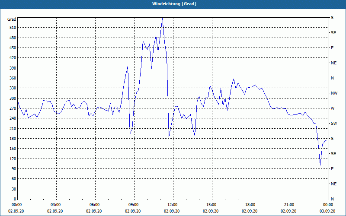Pick the 390 y-axis value

point(13,68)
